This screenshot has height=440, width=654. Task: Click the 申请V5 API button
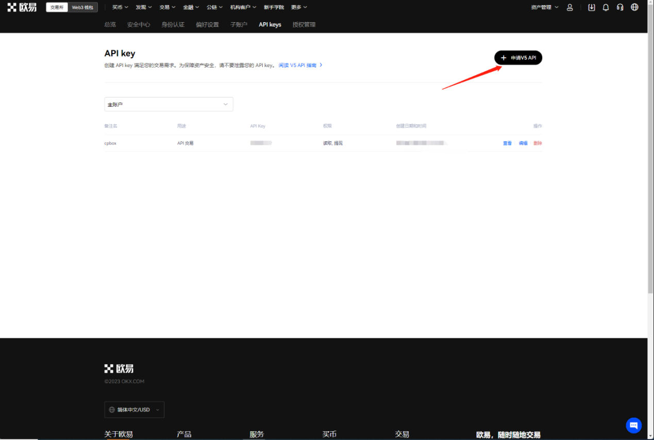(x=518, y=58)
